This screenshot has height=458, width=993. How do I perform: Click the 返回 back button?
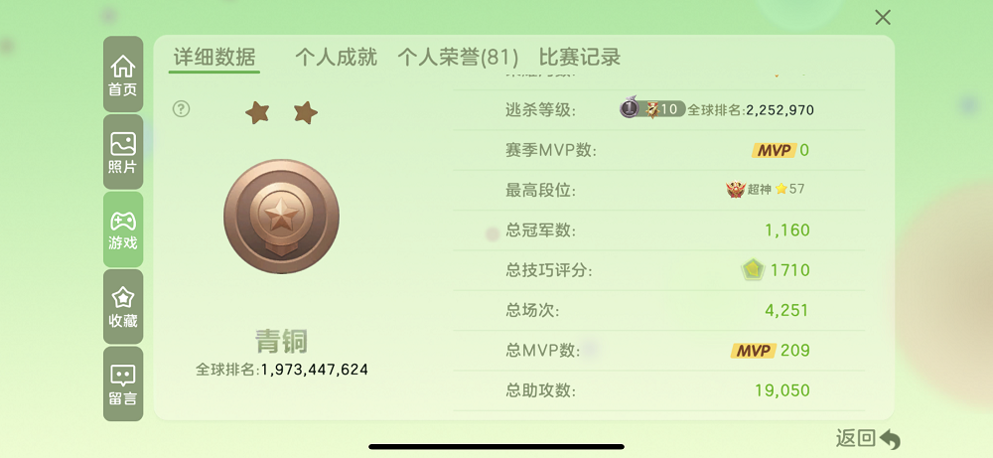(868, 438)
